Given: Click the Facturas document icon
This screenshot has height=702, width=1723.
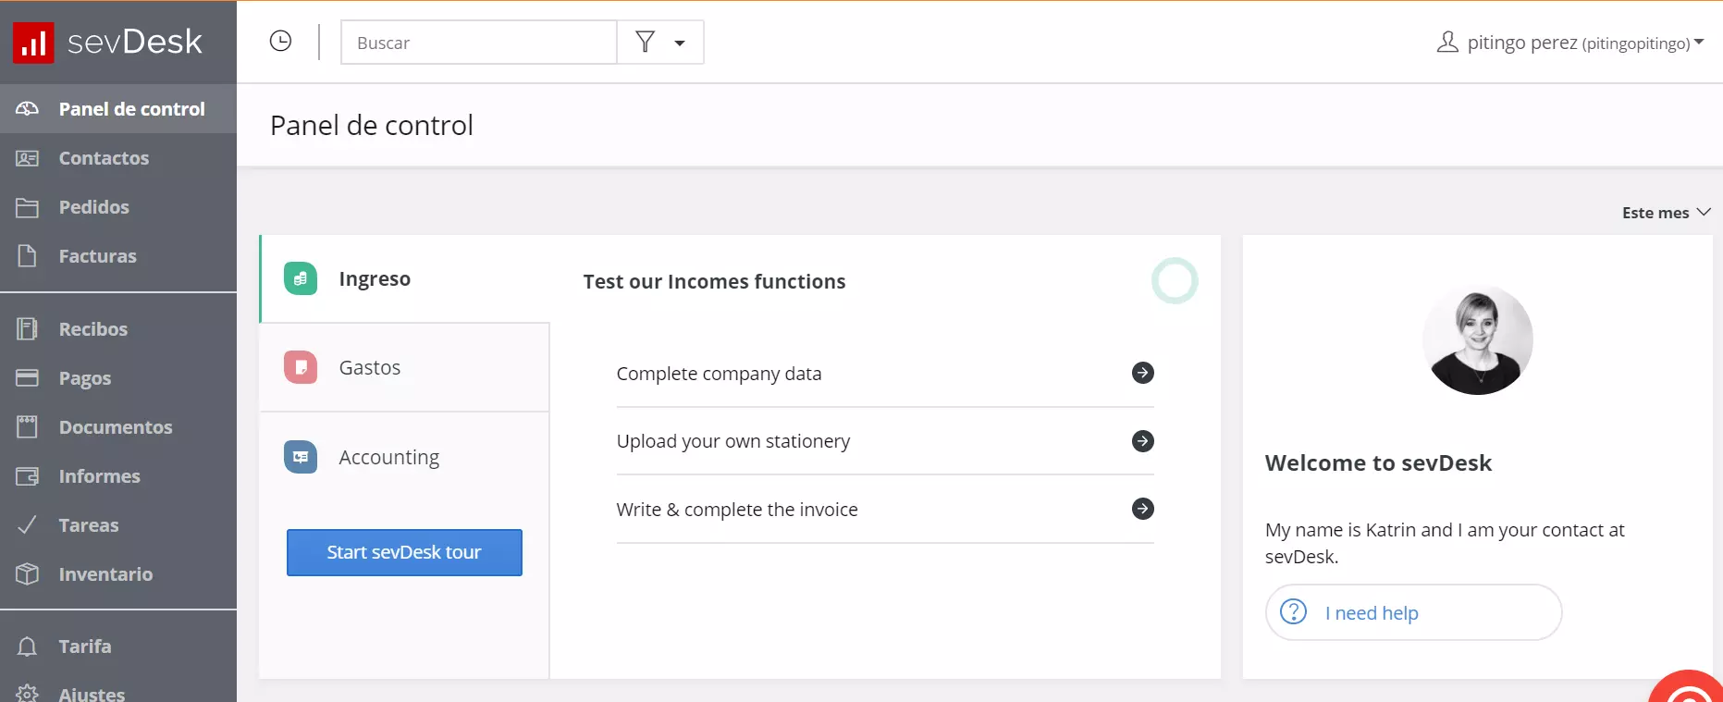Looking at the screenshot, I should pos(28,256).
